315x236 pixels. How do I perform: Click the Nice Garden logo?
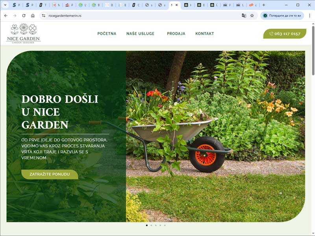point(24,33)
